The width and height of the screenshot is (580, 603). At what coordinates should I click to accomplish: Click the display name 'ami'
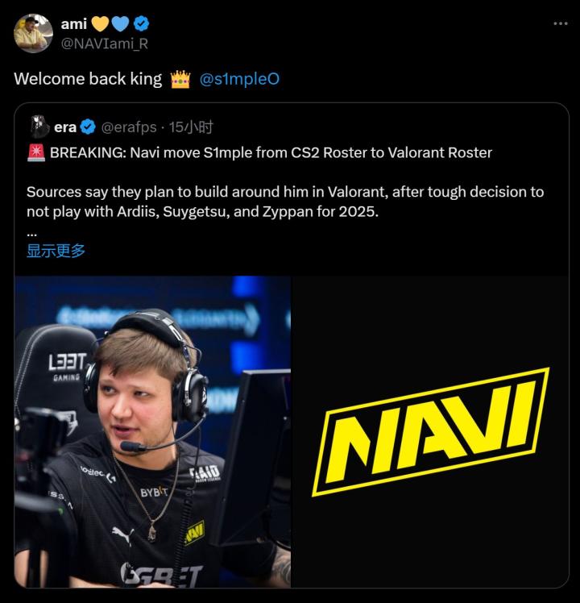point(74,24)
